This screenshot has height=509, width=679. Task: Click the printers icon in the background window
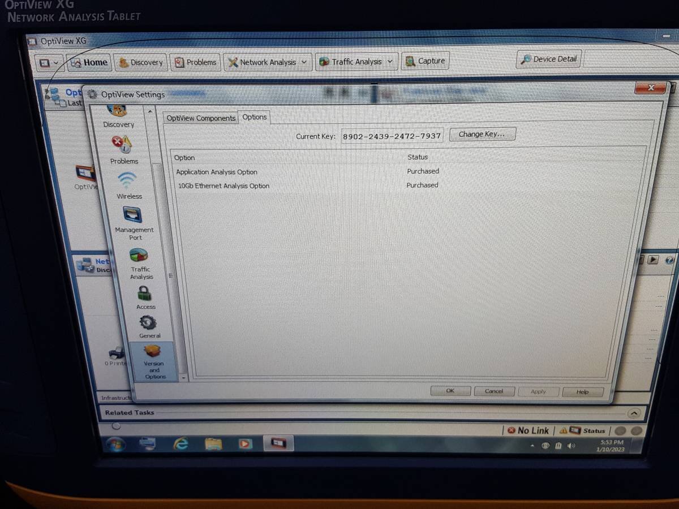pyautogui.click(x=116, y=353)
